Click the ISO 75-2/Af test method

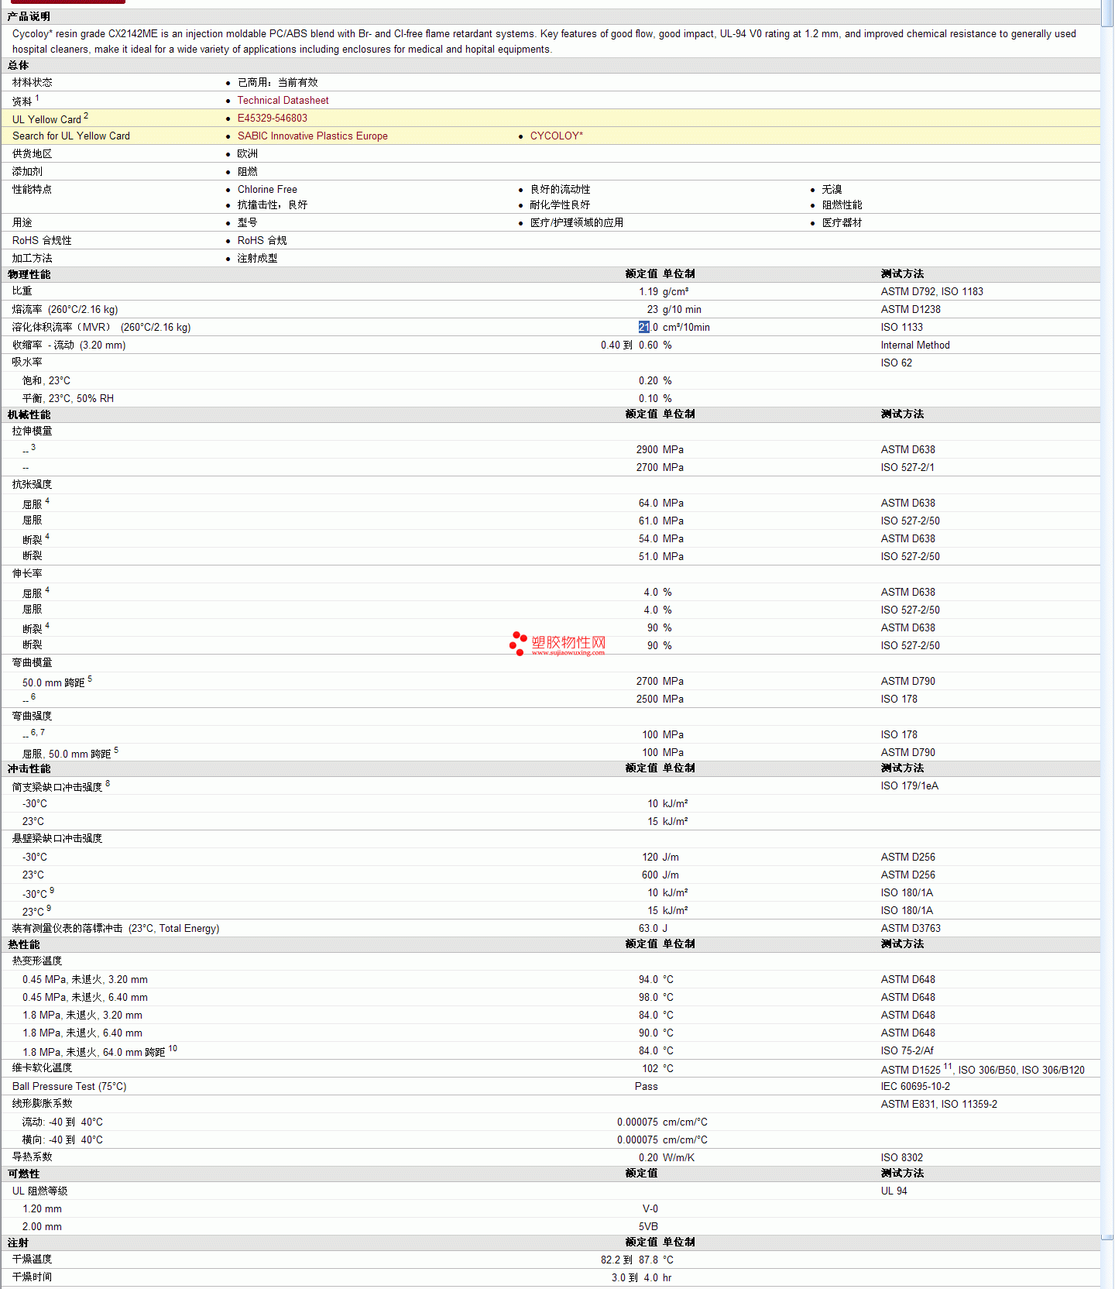907,1050
